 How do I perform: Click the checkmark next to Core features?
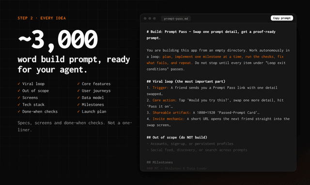coord(78,84)
